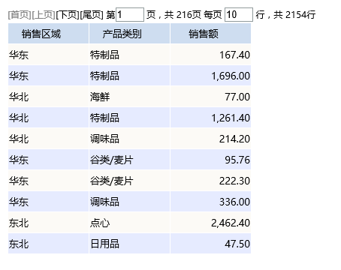The image size is (341, 270).
Task: Click the cell with value 1,261.40
Action: pos(210,118)
